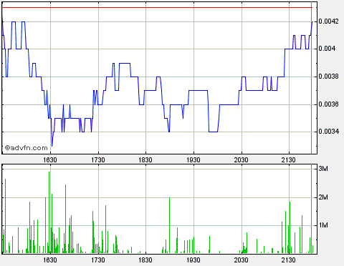
Task: Click the 2M volume spike before 1930
Action: [x=169, y=225]
